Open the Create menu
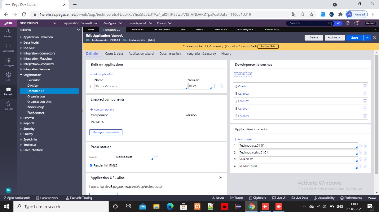The image size is (379, 212). (164, 23)
